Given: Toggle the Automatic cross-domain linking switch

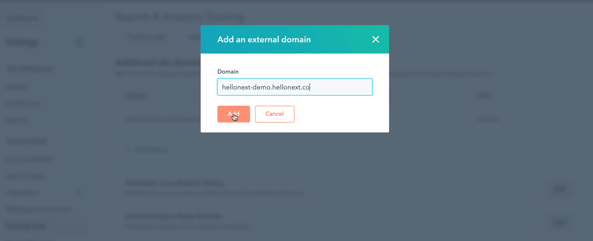Looking at the screenshot, I should coord(560,189).
